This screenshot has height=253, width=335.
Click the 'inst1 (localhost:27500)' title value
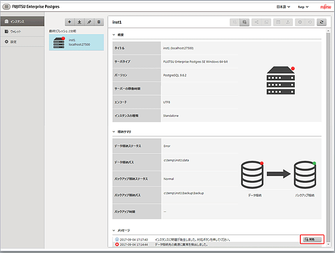[x=178, y=48]
